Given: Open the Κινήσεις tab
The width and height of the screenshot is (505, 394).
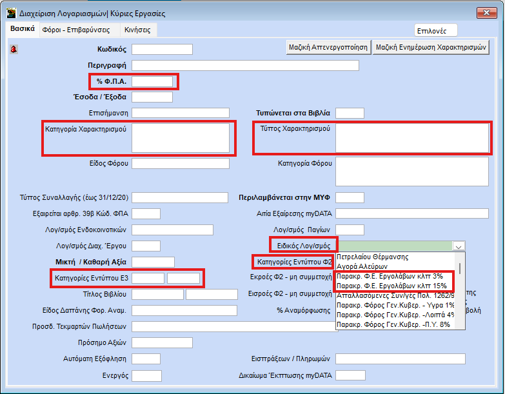Looking at the screenshot, I should coord(138,30).
